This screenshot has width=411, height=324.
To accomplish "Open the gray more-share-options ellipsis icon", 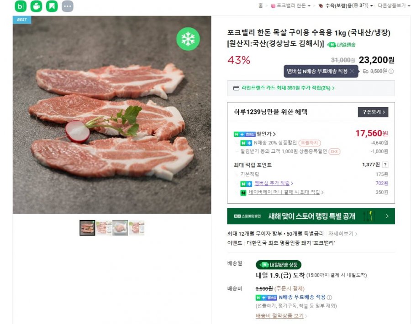I will (67, 6).
